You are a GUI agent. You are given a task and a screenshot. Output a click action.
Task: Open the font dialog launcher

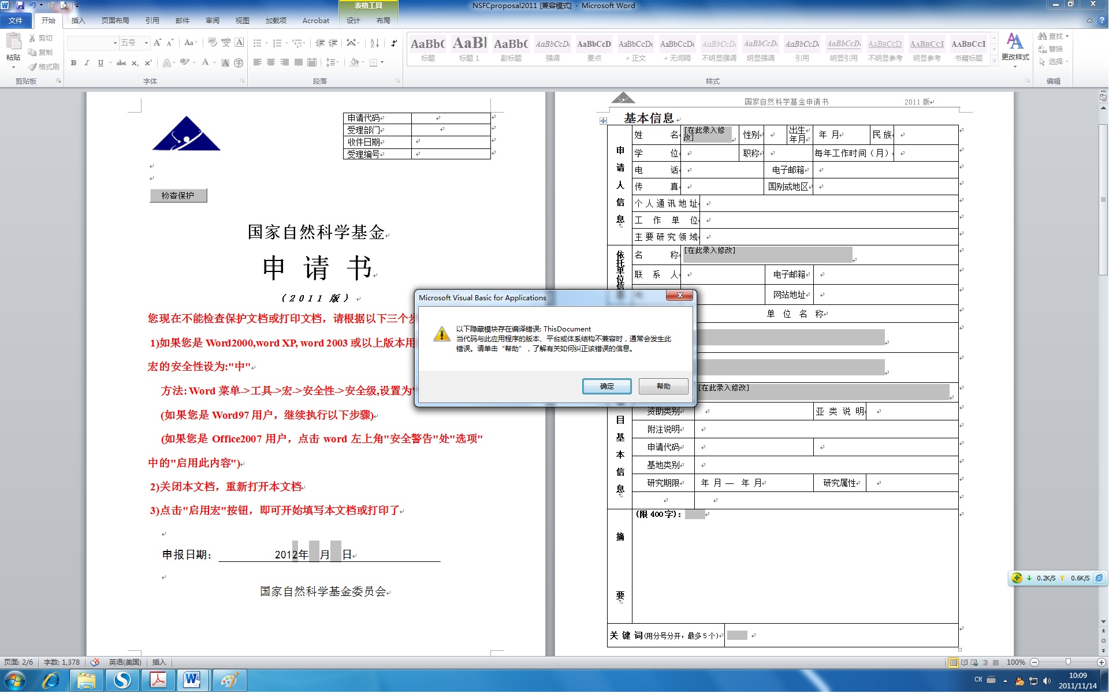pos(242,81)
